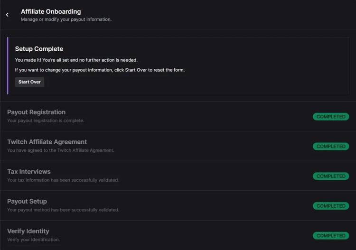Open the Payout Setup row
This screenshot has height=250, width=356.
click(27, 202)
